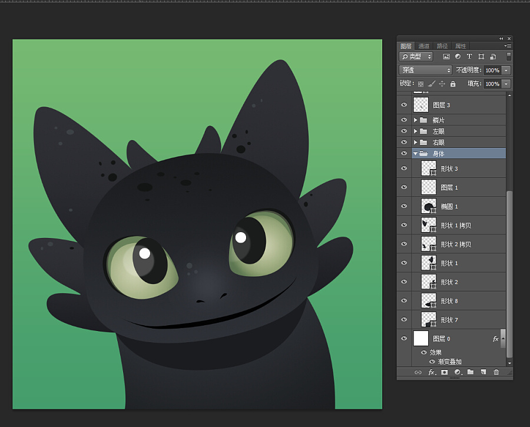Filter layers by smart object icon

pyautogui.click(x=493, y=57)
